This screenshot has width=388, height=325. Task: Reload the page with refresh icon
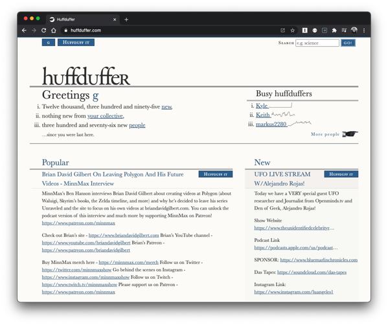click(44, 30)
